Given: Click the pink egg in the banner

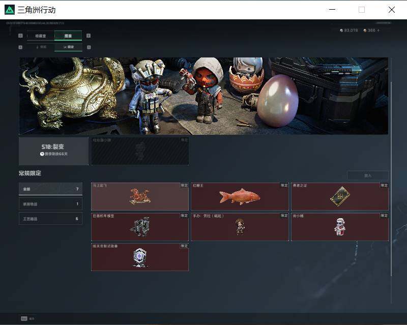Looking at the screenshot, I should (x=278, y=101).
